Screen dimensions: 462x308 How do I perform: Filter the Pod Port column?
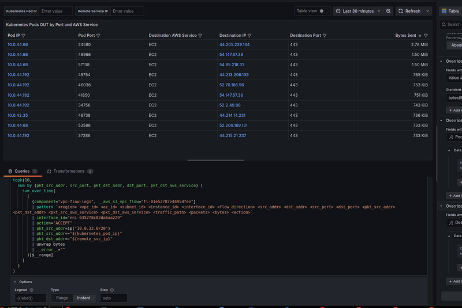point(98,36)
